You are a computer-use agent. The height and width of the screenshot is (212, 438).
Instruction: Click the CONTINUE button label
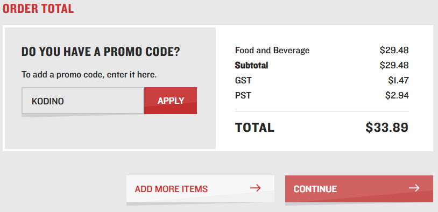(x=315, y=189)
